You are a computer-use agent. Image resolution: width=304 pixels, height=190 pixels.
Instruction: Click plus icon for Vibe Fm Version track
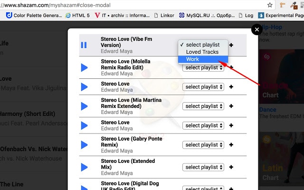pyautogui.click(x=231, y=45)
